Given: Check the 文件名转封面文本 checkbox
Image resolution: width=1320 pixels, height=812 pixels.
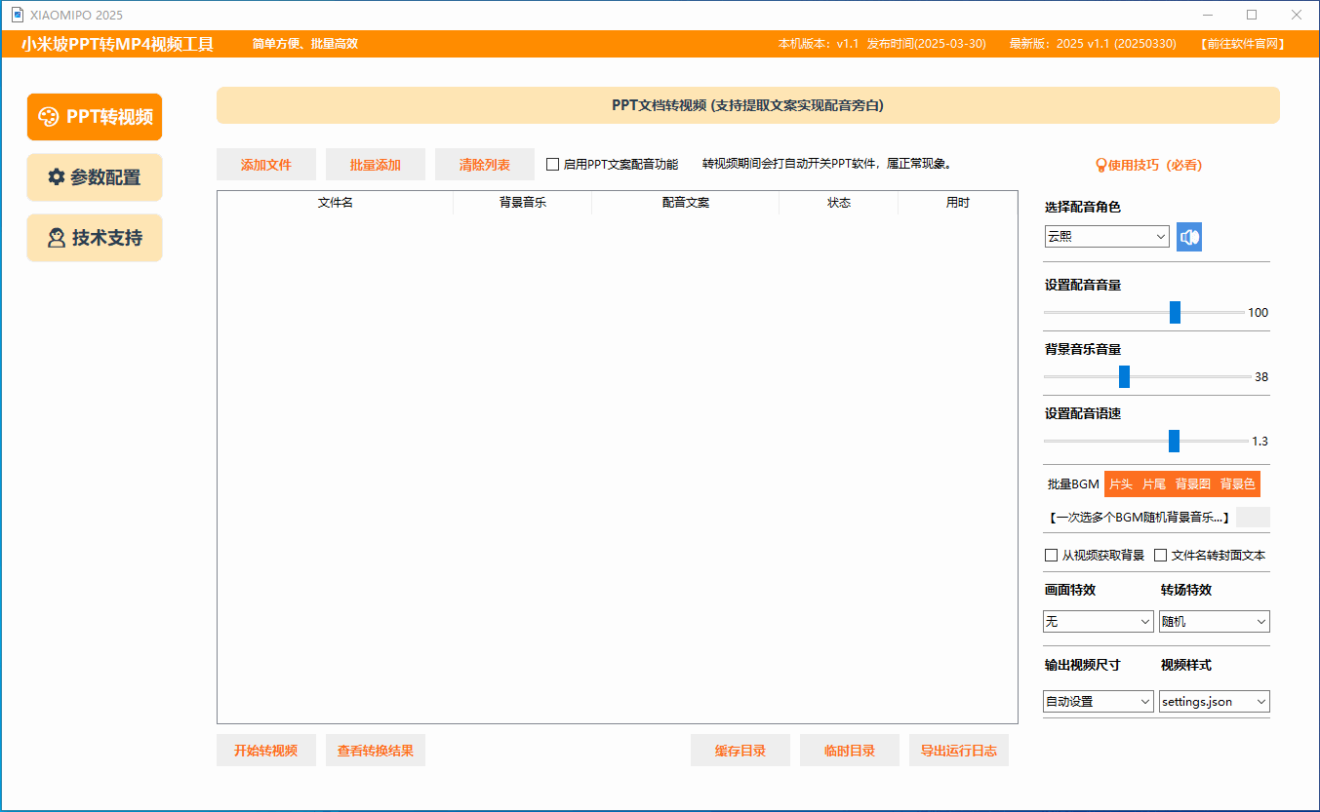Looking at the screenshot, I should pyautogui.click(x=1161, y=556).
